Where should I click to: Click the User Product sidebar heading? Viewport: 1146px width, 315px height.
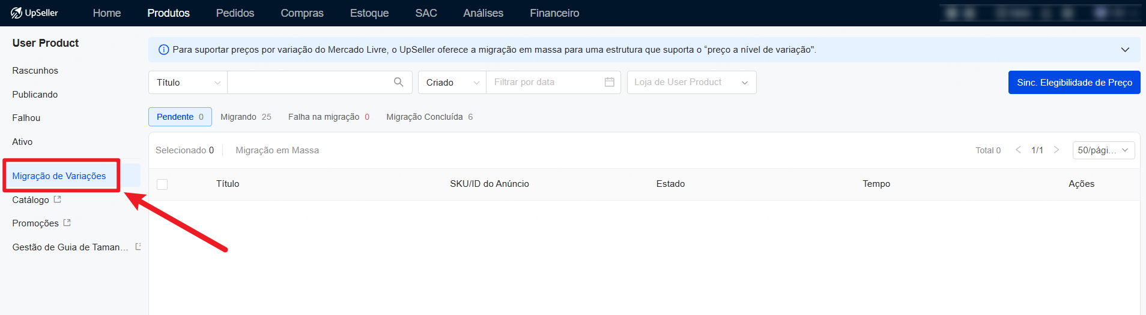(x=46, y=43)
